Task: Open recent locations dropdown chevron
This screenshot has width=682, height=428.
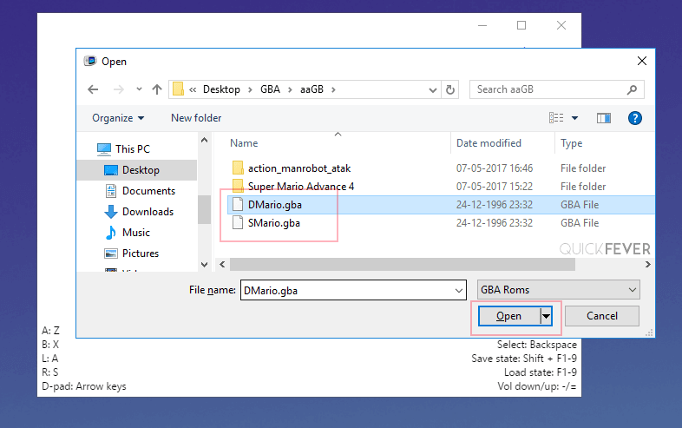Action: pyautogui.click(x=139, y=89)
